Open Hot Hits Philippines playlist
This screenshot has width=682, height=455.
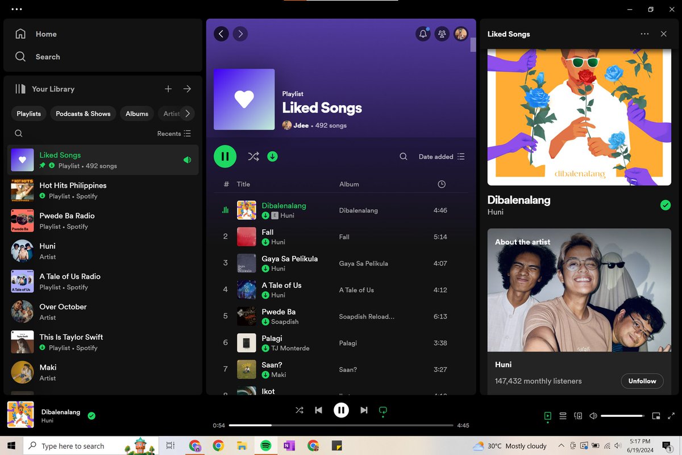[103, 191]
